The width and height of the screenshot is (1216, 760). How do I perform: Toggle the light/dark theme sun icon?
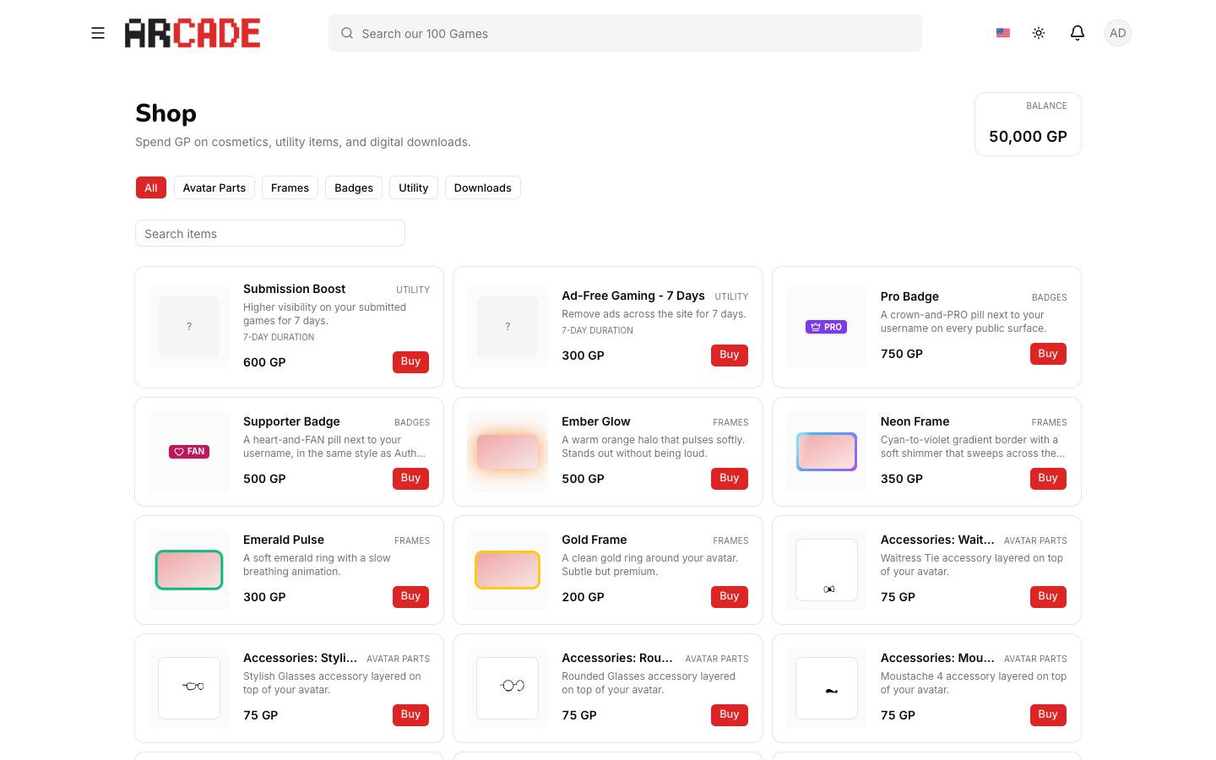click(x=1039, y=33)
